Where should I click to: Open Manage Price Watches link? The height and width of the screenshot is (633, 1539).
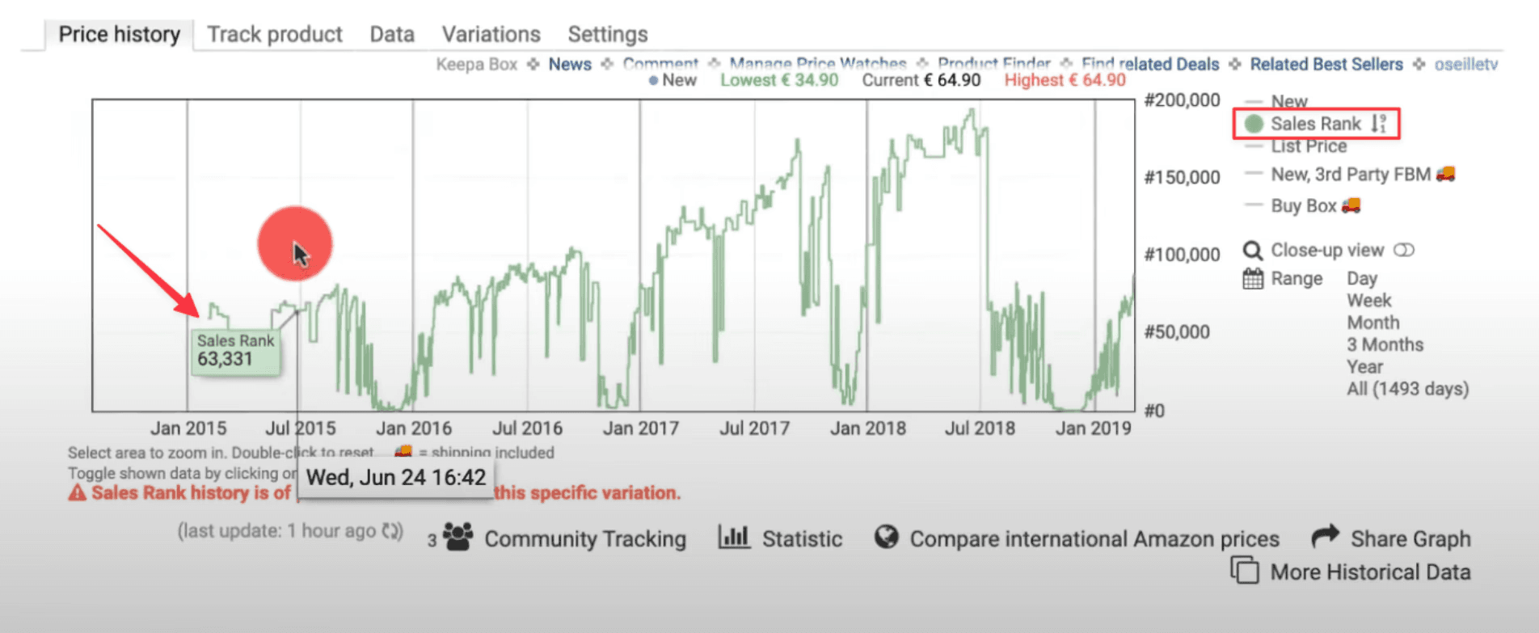click(x=818, y=64)
